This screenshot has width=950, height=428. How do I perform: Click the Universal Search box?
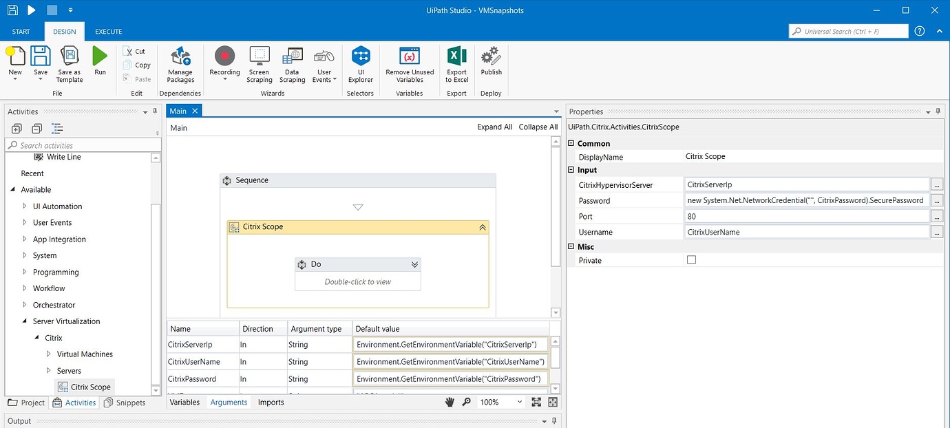pos(848,31)
